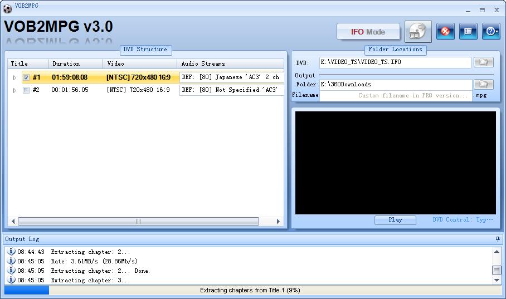Click the Title column header
The image size is (506, 299).
(x=28, y=63)
